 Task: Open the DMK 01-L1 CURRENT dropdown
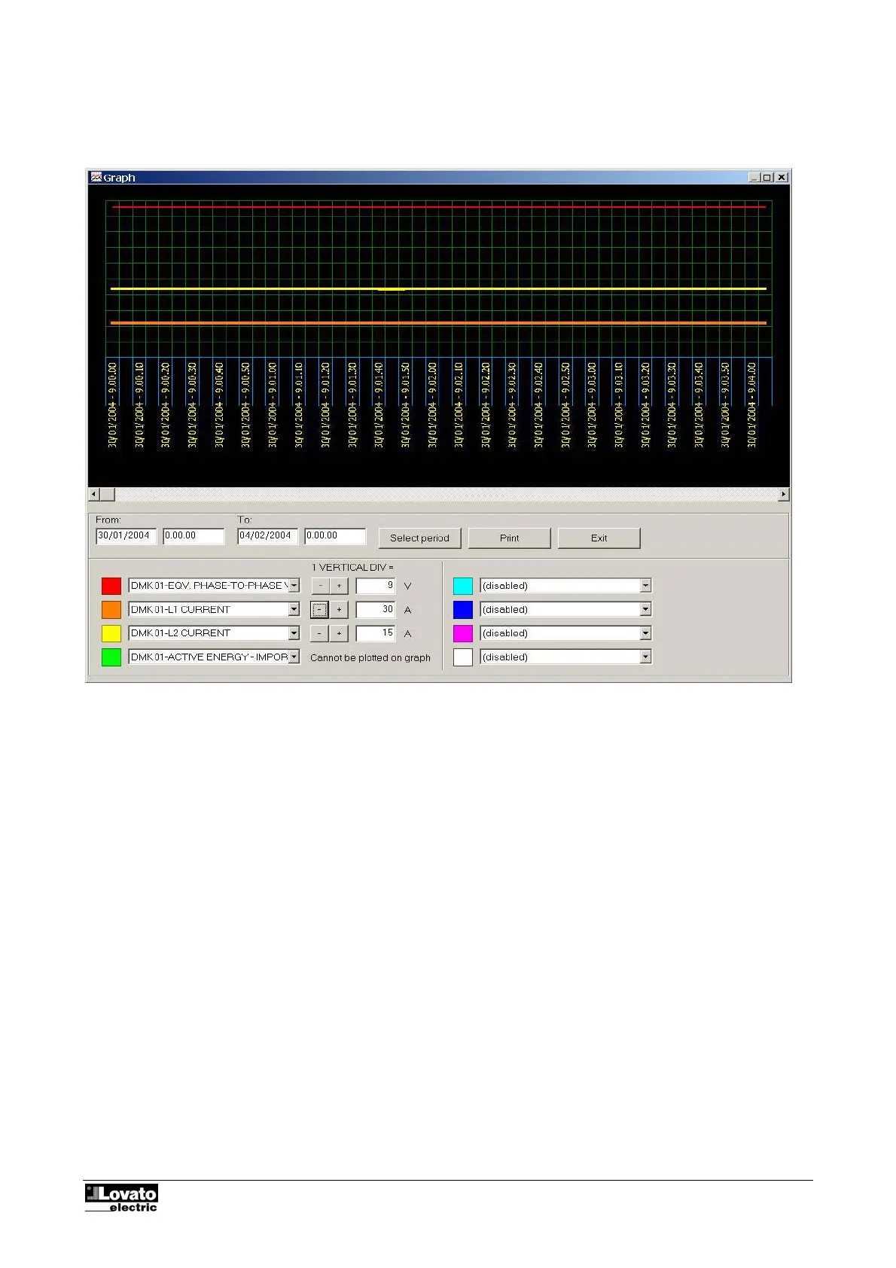point(294,609)
